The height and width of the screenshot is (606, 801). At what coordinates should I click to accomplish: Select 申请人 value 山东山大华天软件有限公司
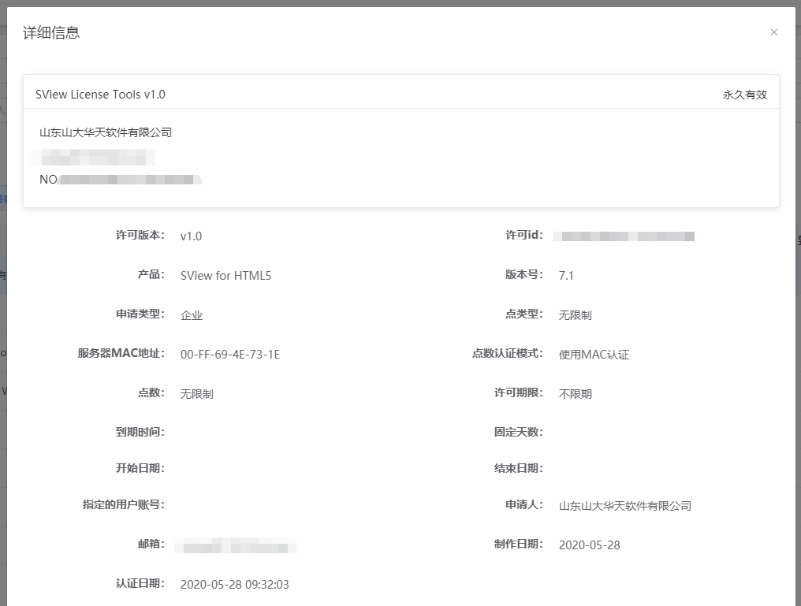coord(625,506)
